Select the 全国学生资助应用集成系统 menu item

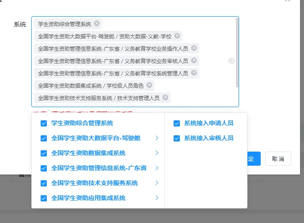pyautogui.click(x=88, y=198)
